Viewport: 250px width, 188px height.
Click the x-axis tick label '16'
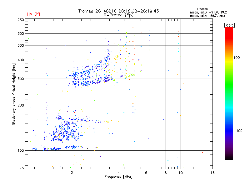(x=212, y=173)
